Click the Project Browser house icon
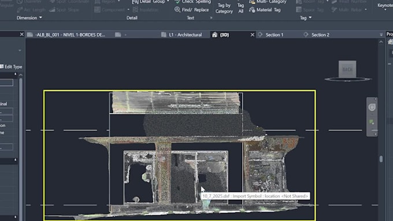 click(x=391, y=42)
